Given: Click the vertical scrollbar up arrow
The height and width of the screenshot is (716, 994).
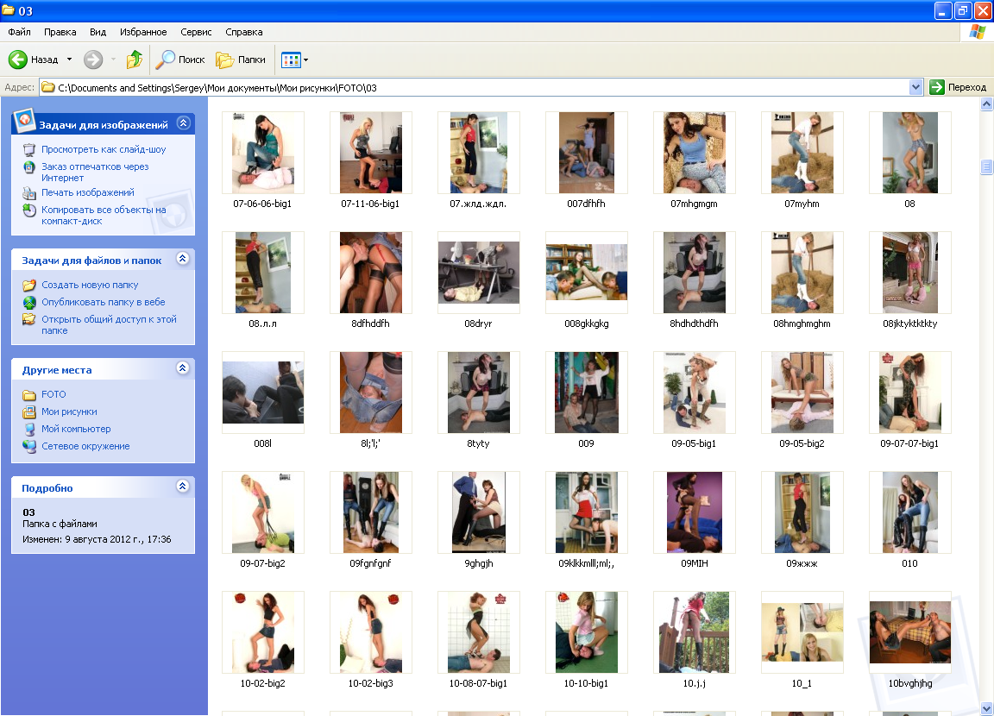Looking at the screenshot, I should (x=986, y=104).
